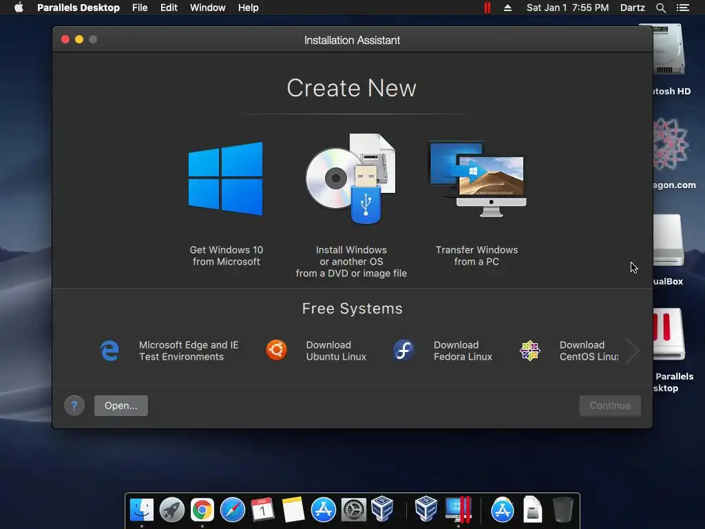Click the Parallels status icon in menu bar
The image size is (705, 529).
click(487, 8)
